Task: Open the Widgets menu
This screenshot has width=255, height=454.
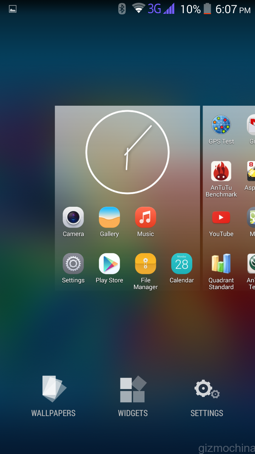Action: click(133, 396)
